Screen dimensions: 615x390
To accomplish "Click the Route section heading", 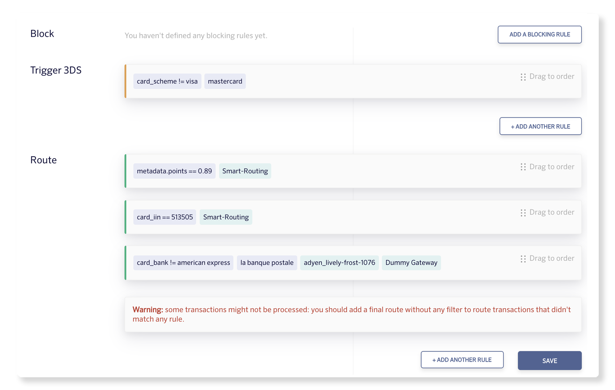I will (x=43, y=160).
